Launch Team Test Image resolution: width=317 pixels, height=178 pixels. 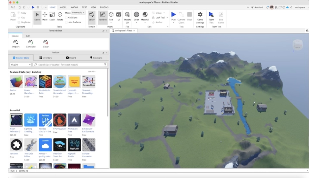[x=211, y=18]
